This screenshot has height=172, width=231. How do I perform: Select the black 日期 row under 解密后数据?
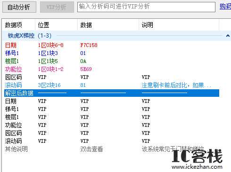coord(112,101)
